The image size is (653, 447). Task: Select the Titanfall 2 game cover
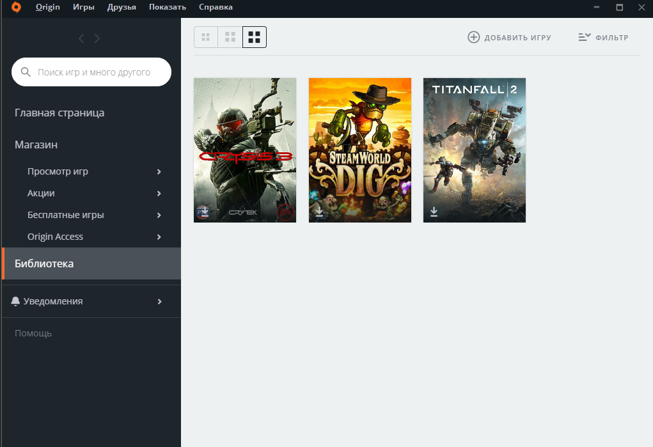pos(475,150)
